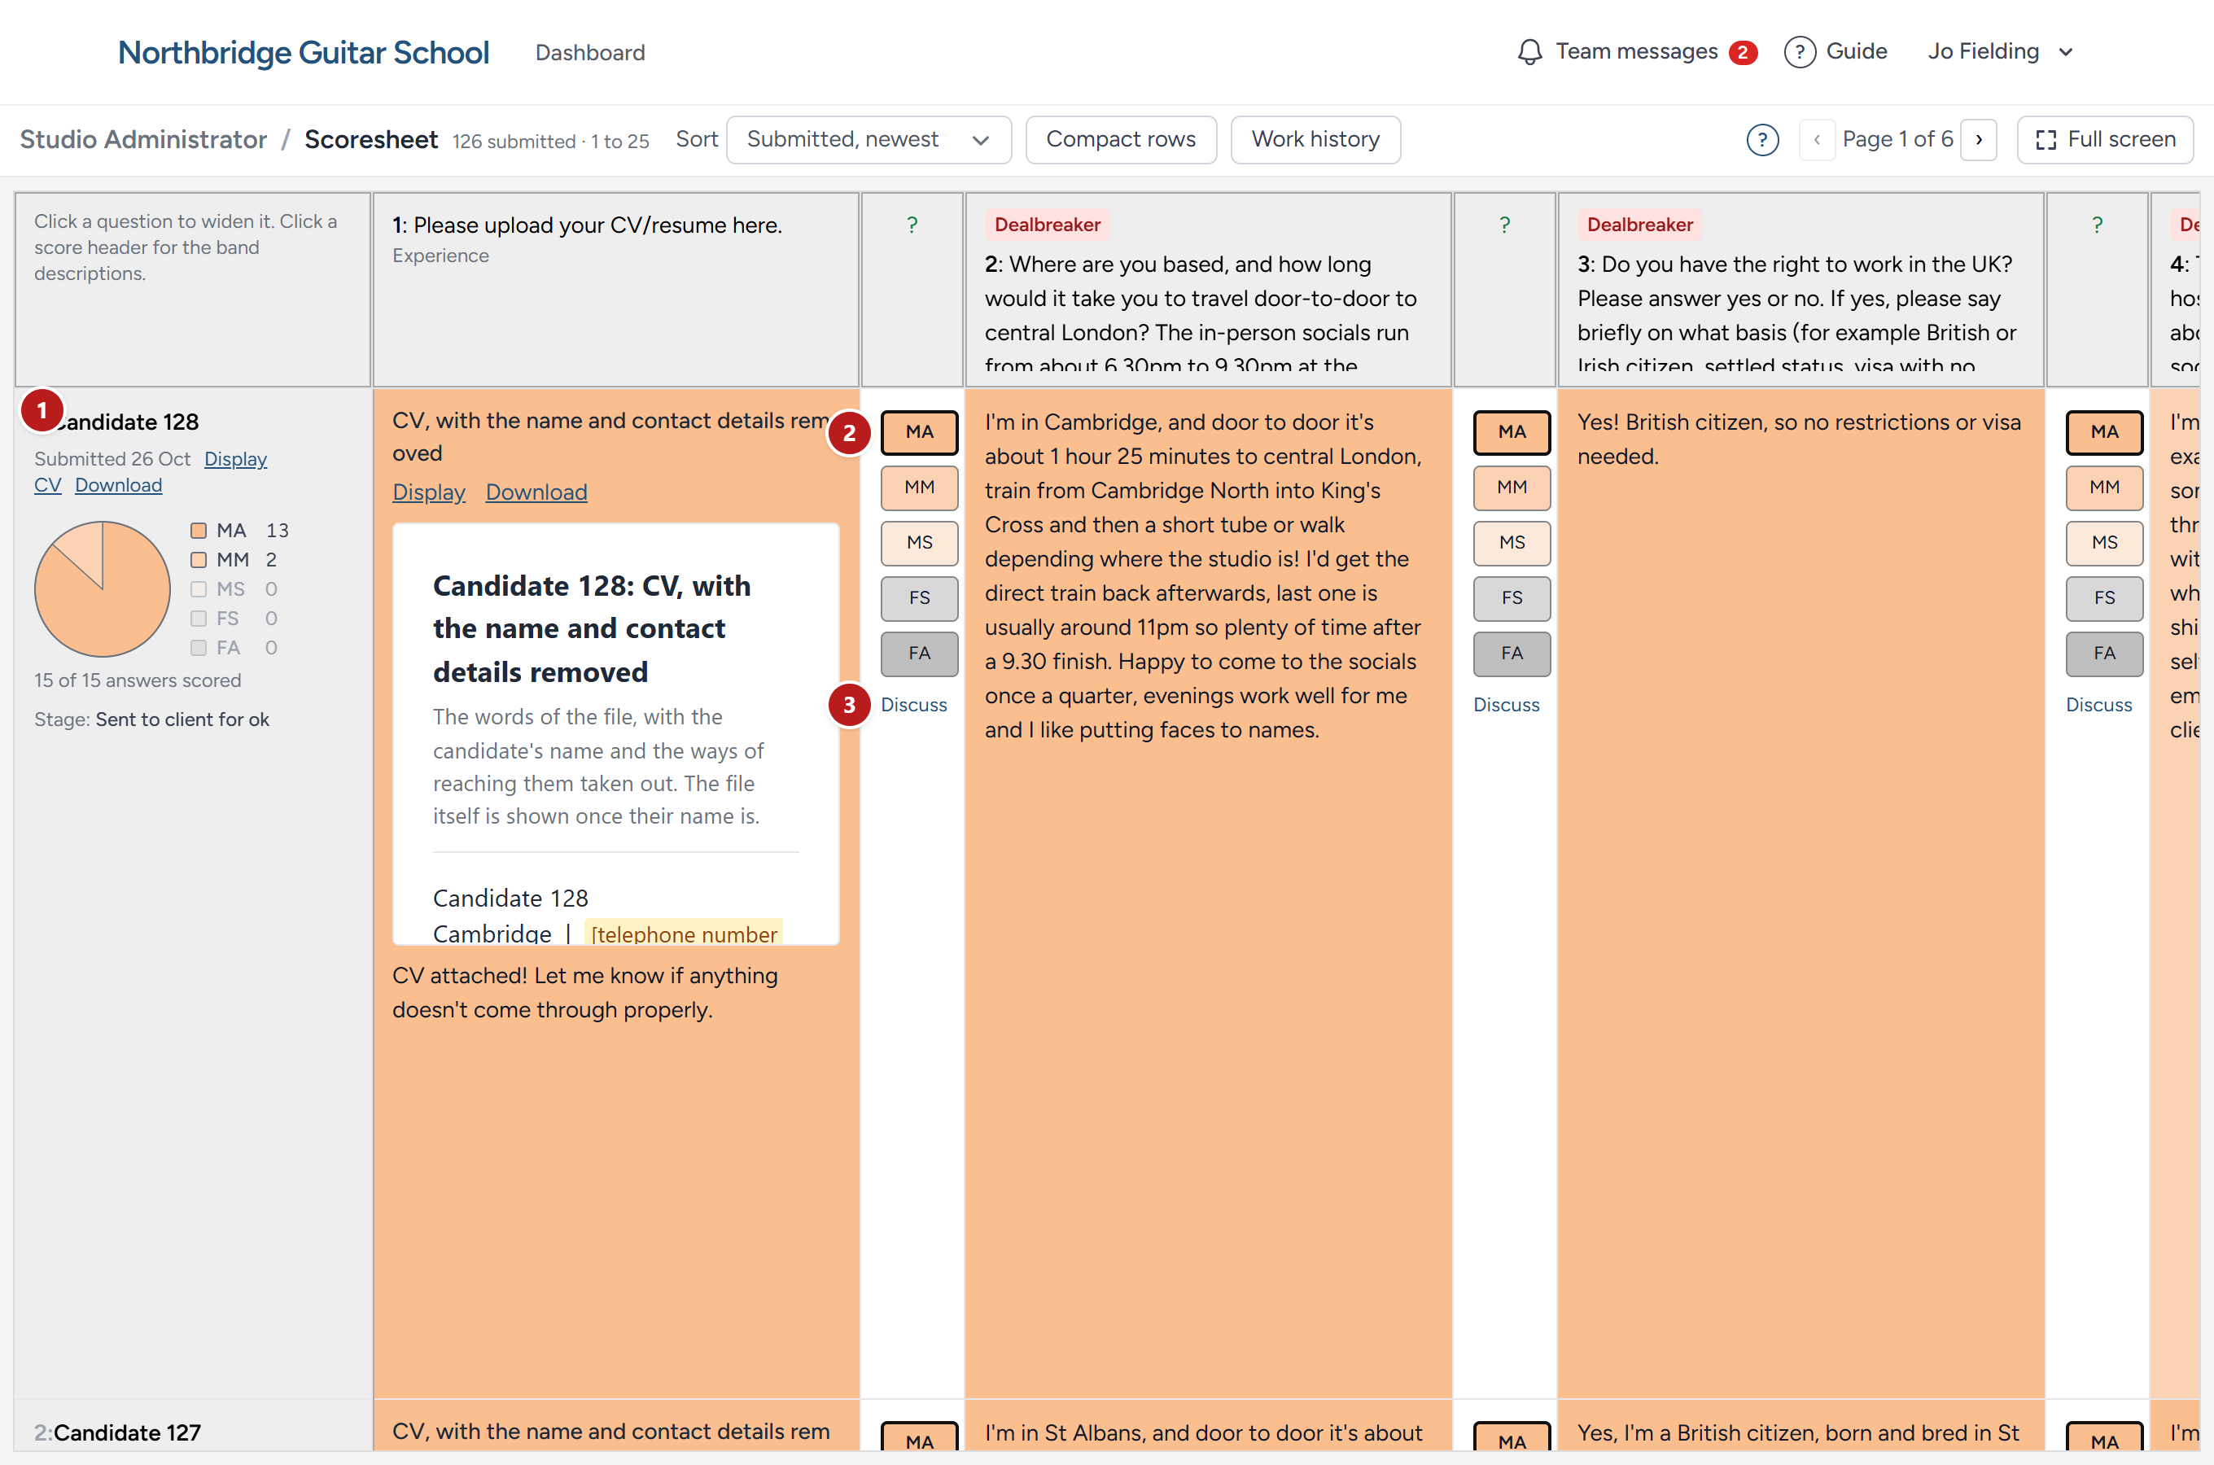2214x1465 pixels.
Task: Open the Sort dropdown Submitted, newest
Action: [x=868, y=140]
